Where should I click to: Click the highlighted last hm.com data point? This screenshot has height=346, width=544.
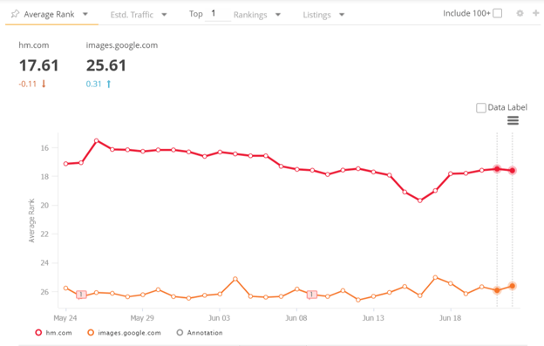click(x=512, y=170)
